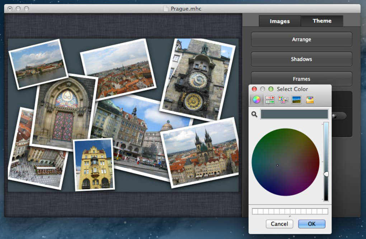This screenshot has height=239, width=366.
Task: Select the yellow building photo in collage
Action: pyautogui.click(x=94, y=165)
